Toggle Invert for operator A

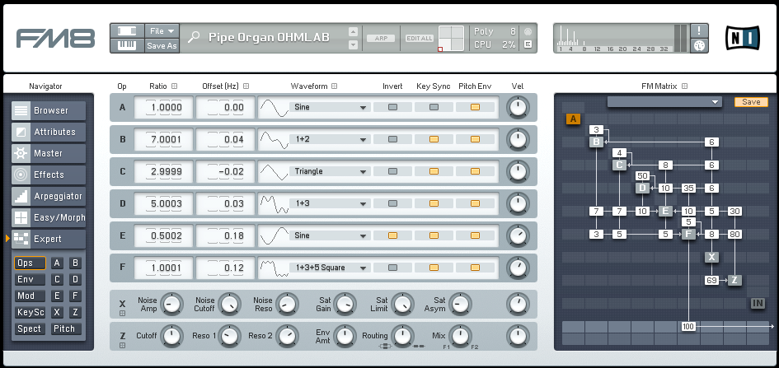(x=392, y=107)
